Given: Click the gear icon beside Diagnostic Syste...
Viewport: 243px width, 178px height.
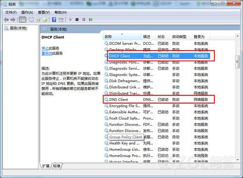Looking at the screenshot, I should pyautogui.click(x=106, y=74).
